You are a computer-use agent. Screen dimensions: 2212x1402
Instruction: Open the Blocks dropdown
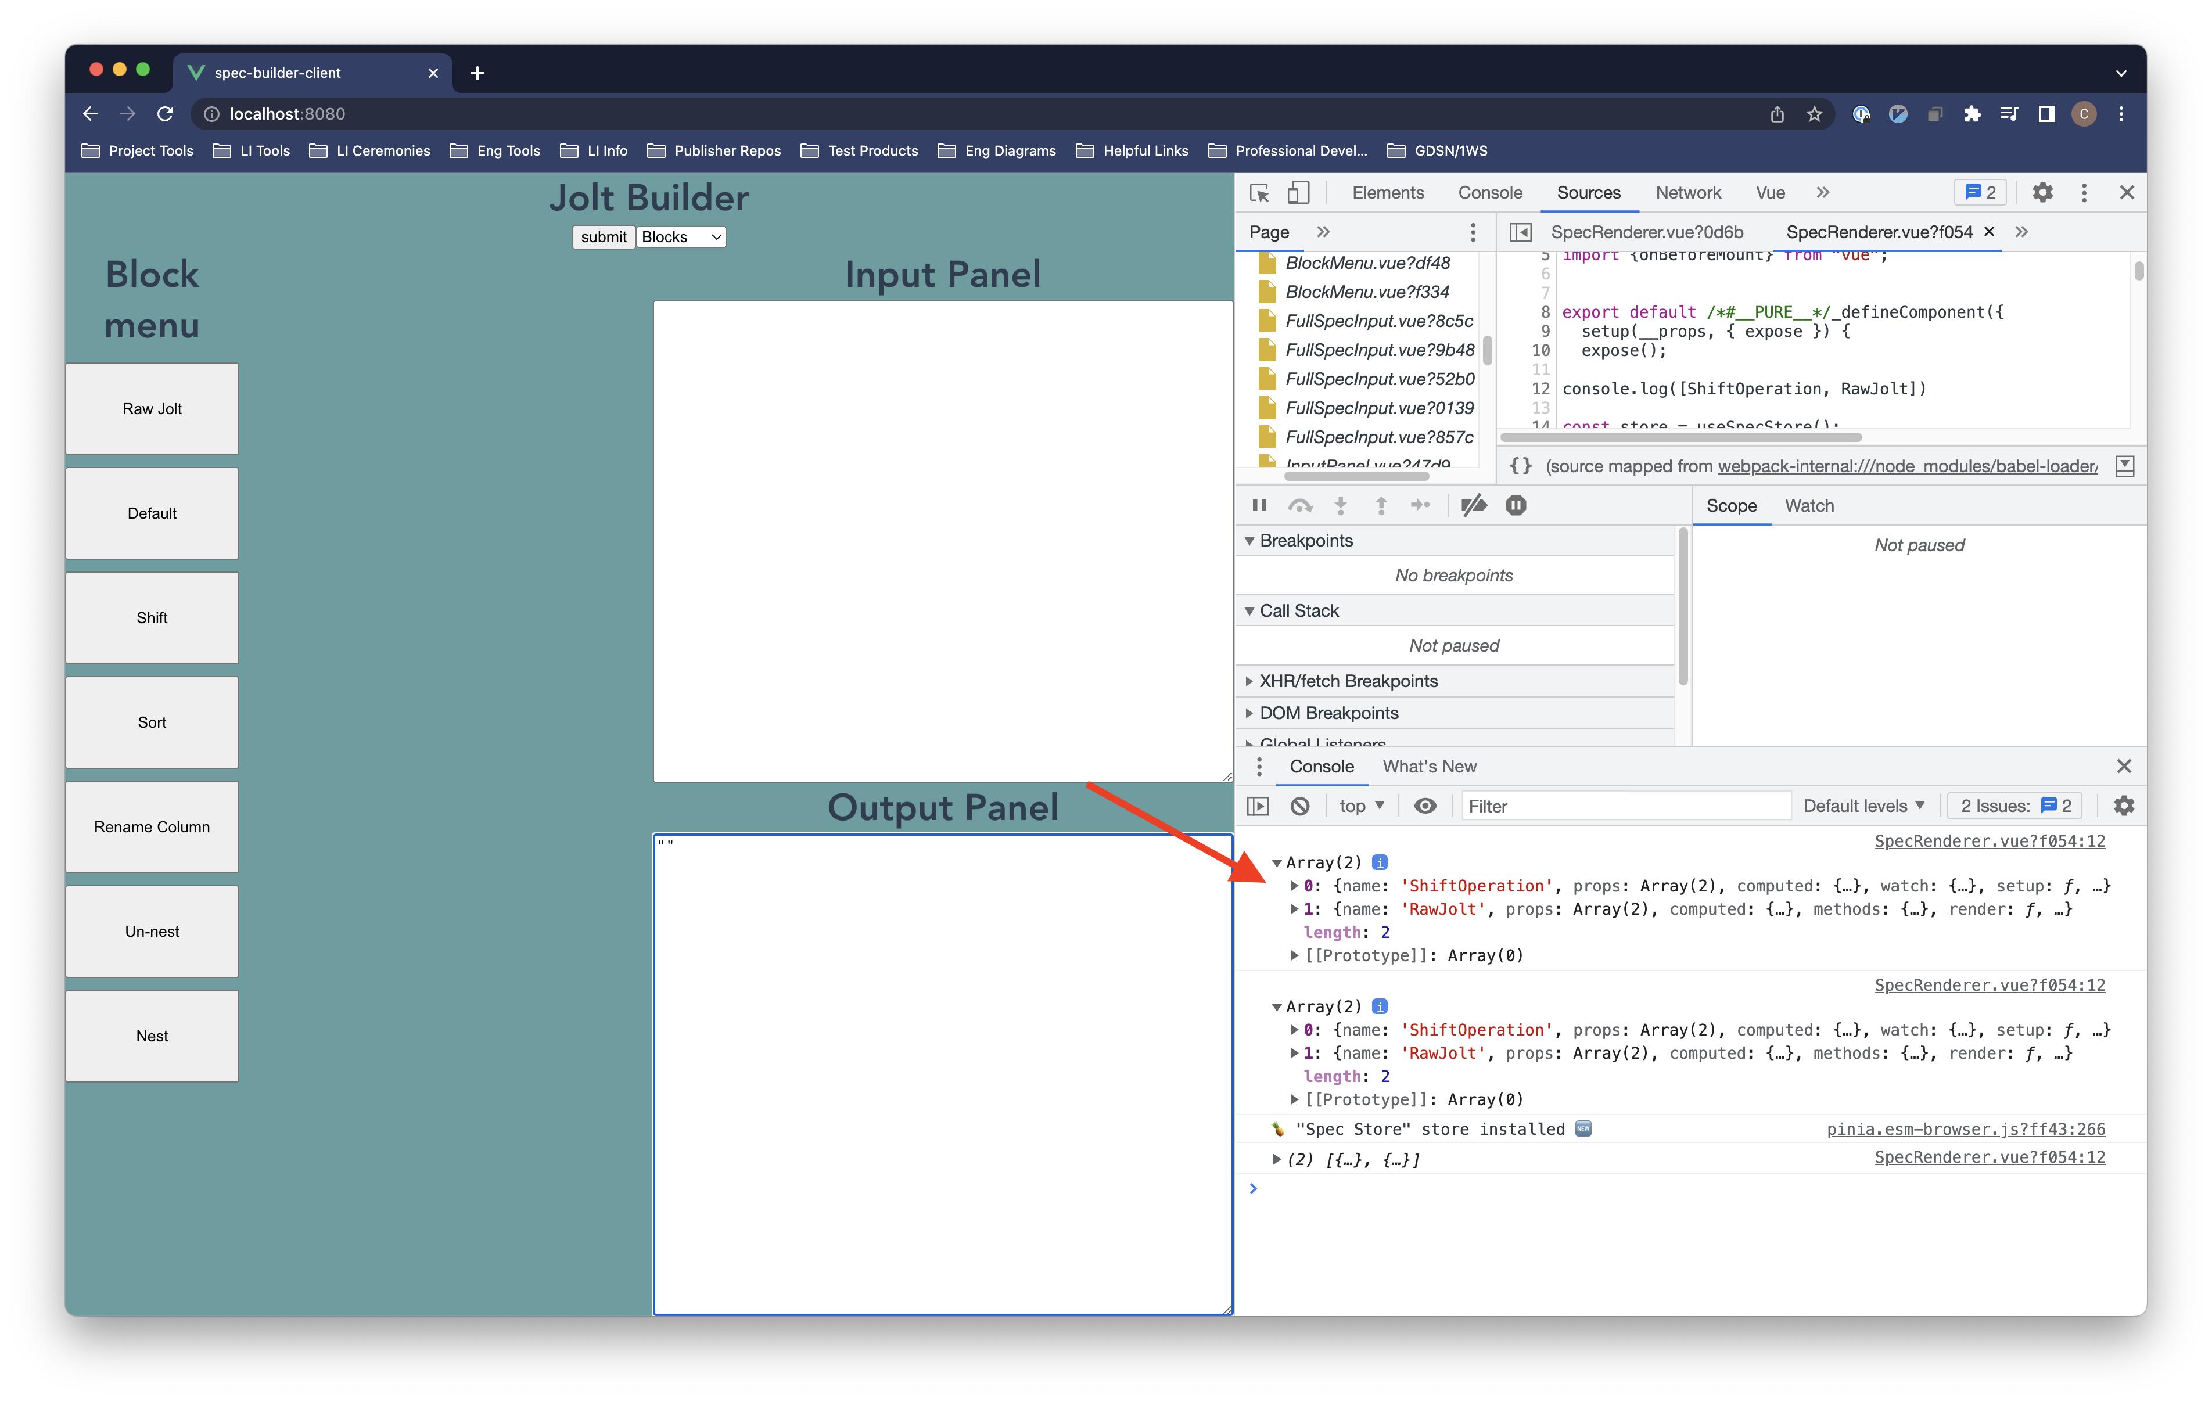point(681,237)
